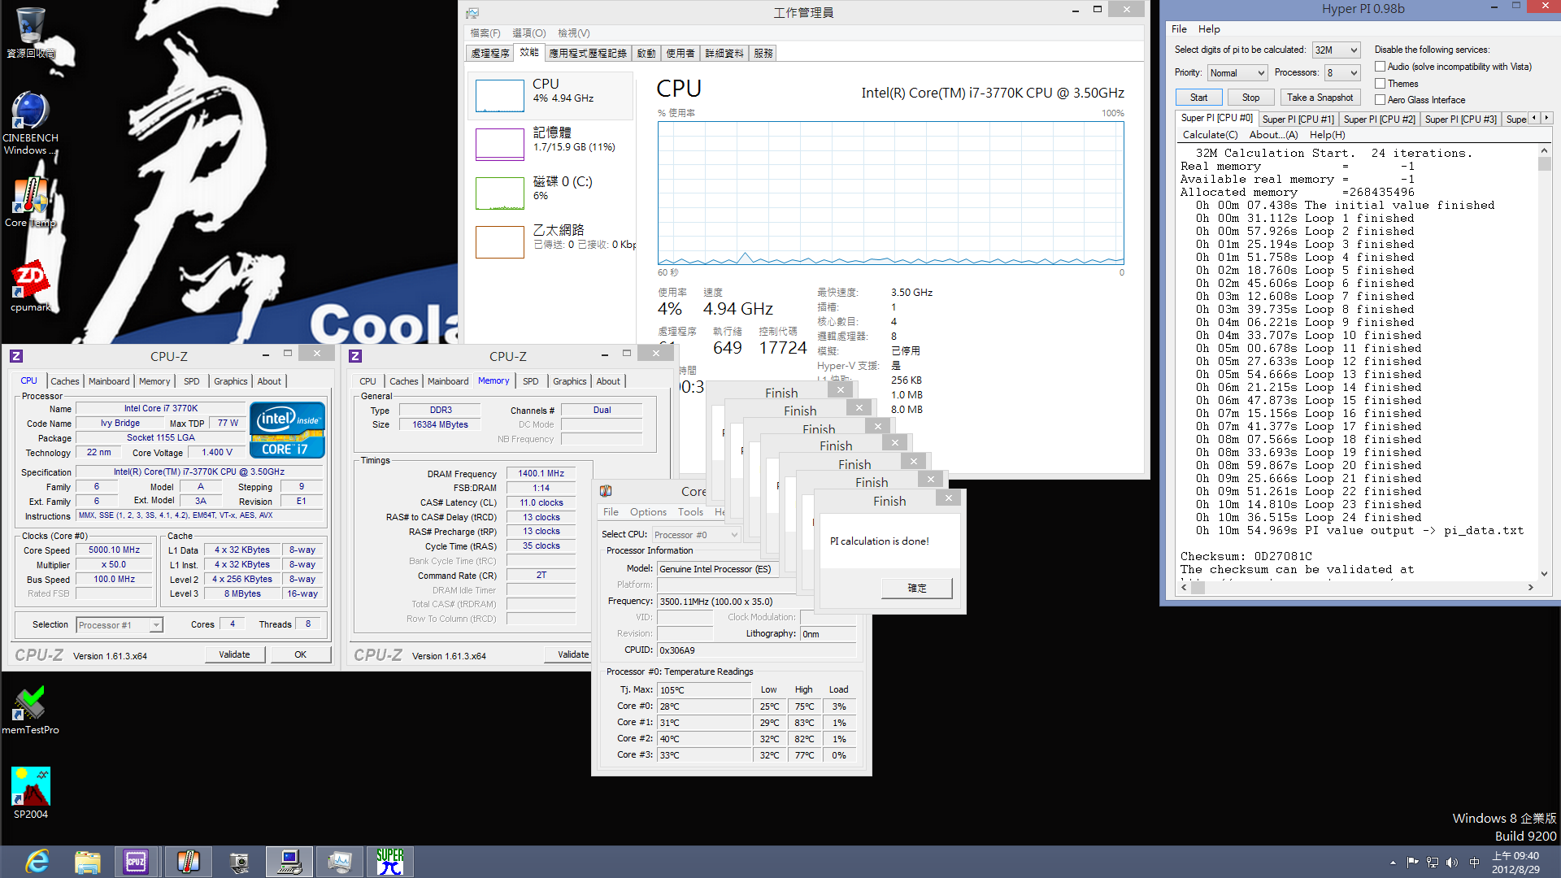This screenshot has width=1561, height=878.
Task: Open SPD tab in memory CPU-Z window
Action: [x=531, y=381]
